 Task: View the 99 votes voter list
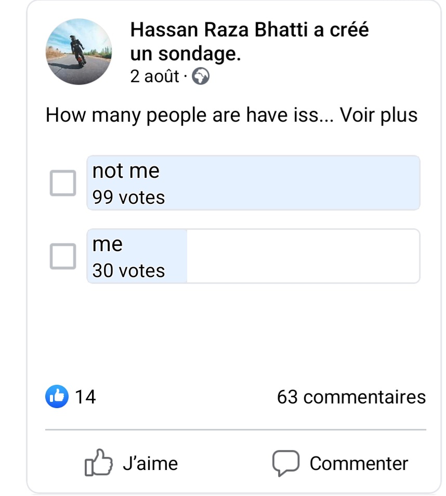click(x=128, y=198)
